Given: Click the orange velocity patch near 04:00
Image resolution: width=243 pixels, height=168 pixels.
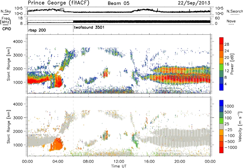Looking at the screenshot, I should click(56, 145).
